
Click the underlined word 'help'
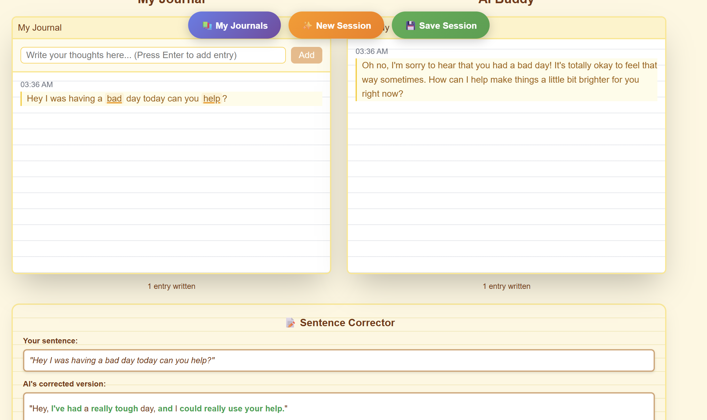[212, 99]
